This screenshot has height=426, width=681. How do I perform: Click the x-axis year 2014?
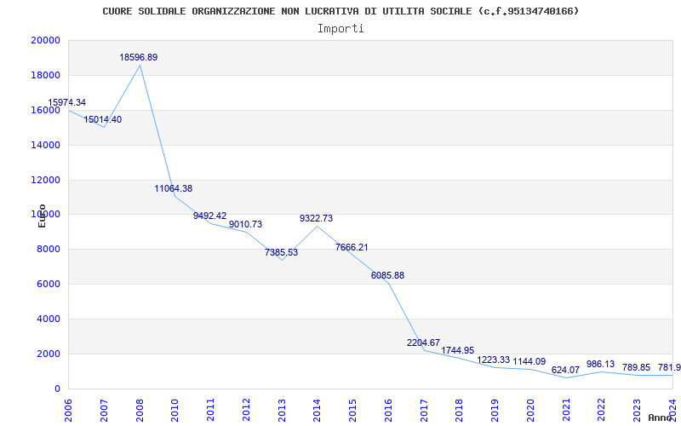tap(318, 411)
